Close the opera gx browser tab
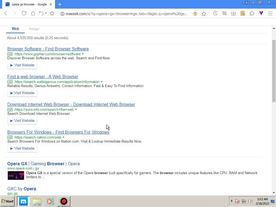This screenshot has height=207, width=276. pyautogui.click(x=51, y=4)
